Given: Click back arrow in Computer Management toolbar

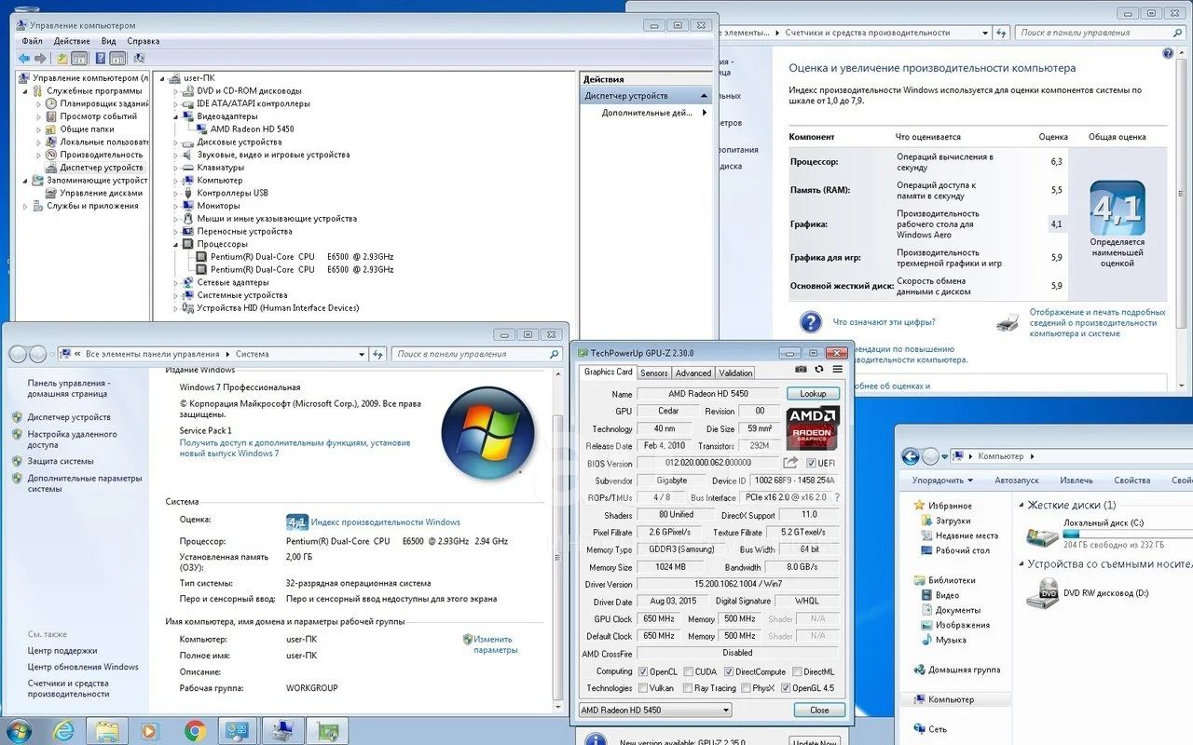Looking at the screenshot, I should [x=24, y=59].
